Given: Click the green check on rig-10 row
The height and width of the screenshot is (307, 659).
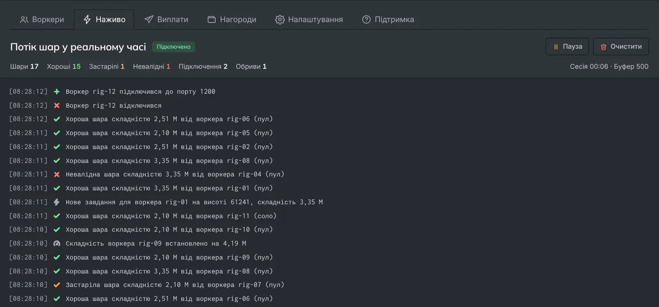Looking at the screenshot, I should (57, 230).
